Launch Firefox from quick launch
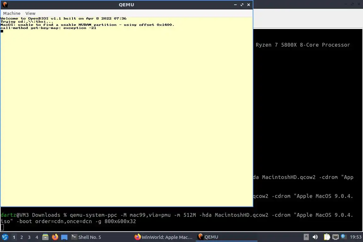 (55, 237)
